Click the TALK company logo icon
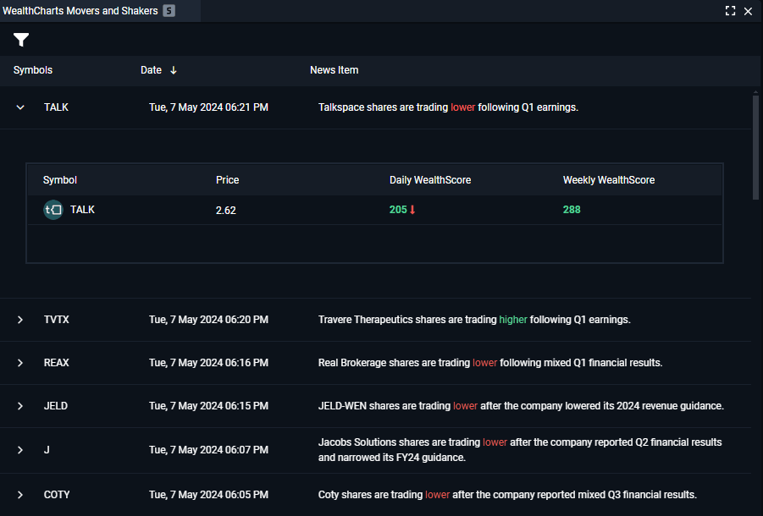This screenshot has height=516, width=763. pyautogui.click(x=53, y=210)
